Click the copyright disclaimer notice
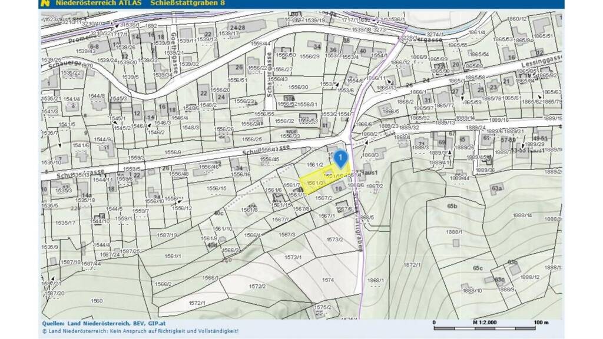Viewport: 603px width, 339px height. (140, 331)
